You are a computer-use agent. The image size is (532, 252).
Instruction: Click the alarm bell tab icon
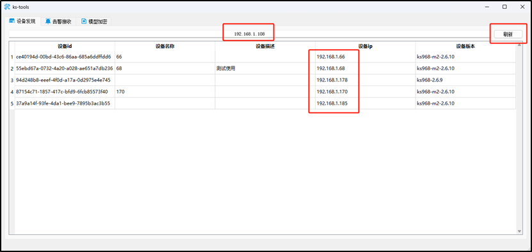point(48,21)
